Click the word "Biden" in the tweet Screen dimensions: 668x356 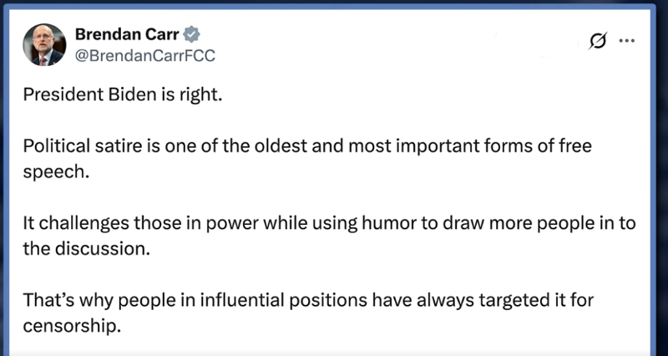[x=109, y=94]
